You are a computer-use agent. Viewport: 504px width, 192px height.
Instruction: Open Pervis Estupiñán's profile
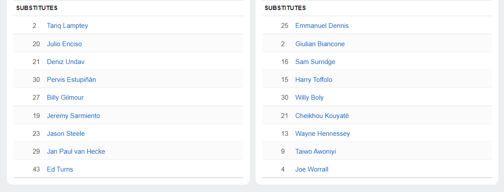[71, 80]
